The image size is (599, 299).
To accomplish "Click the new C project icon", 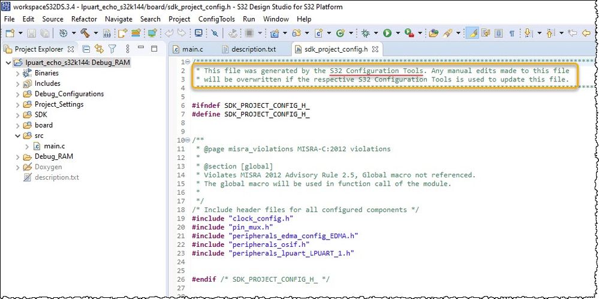I will [x=275, y=33].
